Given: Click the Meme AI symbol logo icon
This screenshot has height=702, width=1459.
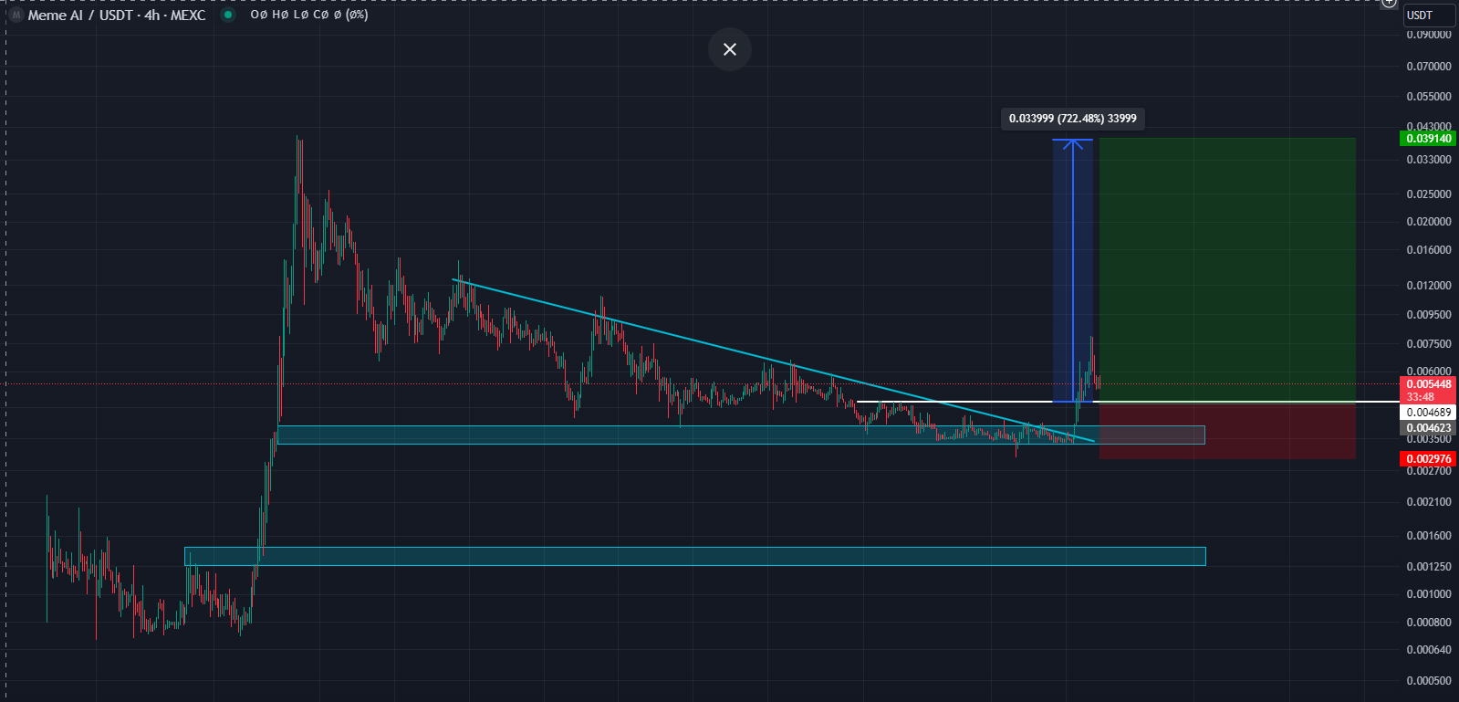Looking at the screenshot, I should pyautogui.click(x=16, y=15).
